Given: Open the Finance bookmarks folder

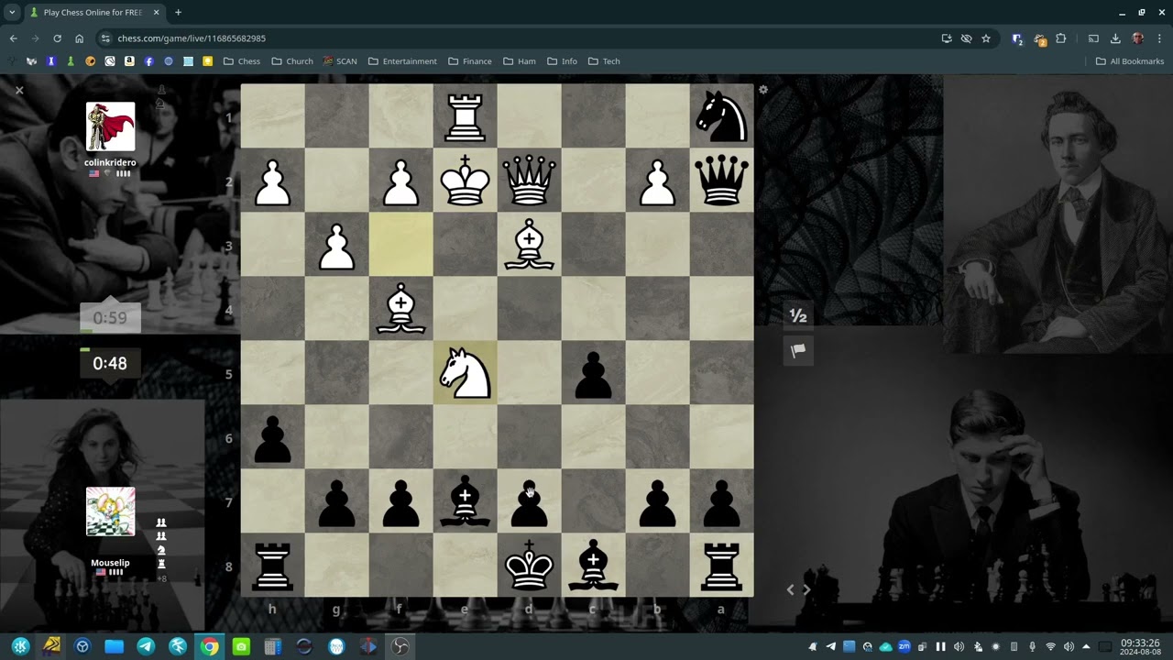Looking at the screenshot, I should [470, 61].
